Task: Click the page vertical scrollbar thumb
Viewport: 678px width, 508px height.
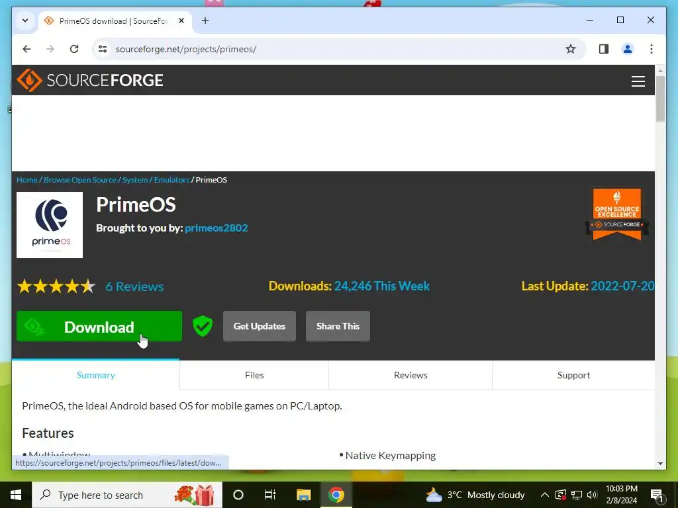Action: (x=660, y=99)
